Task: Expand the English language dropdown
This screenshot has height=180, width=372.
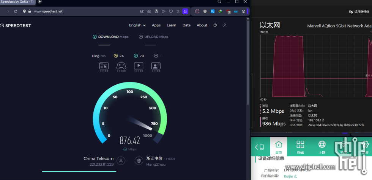Action: 137,25
